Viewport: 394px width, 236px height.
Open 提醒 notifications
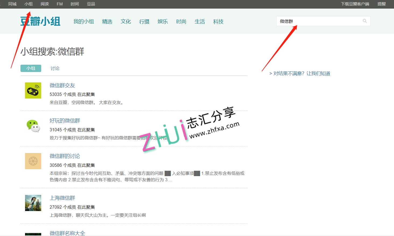pos(382,4)
